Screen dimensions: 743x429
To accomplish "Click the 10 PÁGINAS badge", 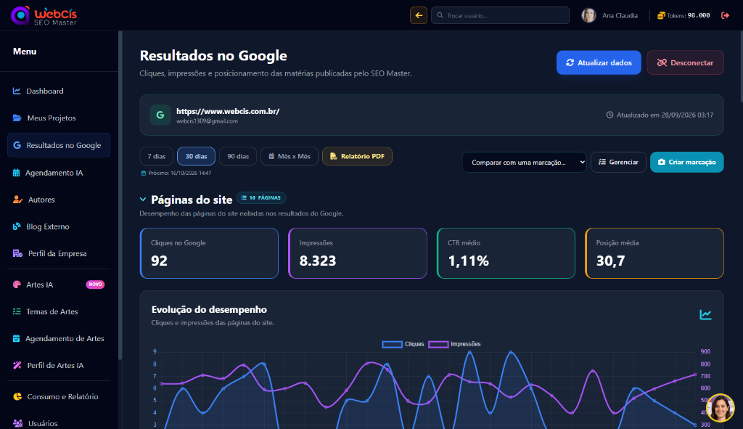I will [x=261, y=197].
